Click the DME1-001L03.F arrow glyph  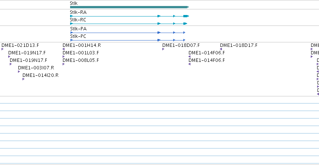(63, 57)
